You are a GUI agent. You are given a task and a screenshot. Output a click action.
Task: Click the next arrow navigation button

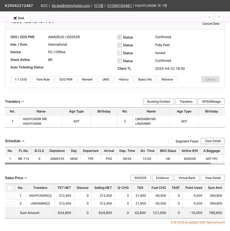pos(219,17)
